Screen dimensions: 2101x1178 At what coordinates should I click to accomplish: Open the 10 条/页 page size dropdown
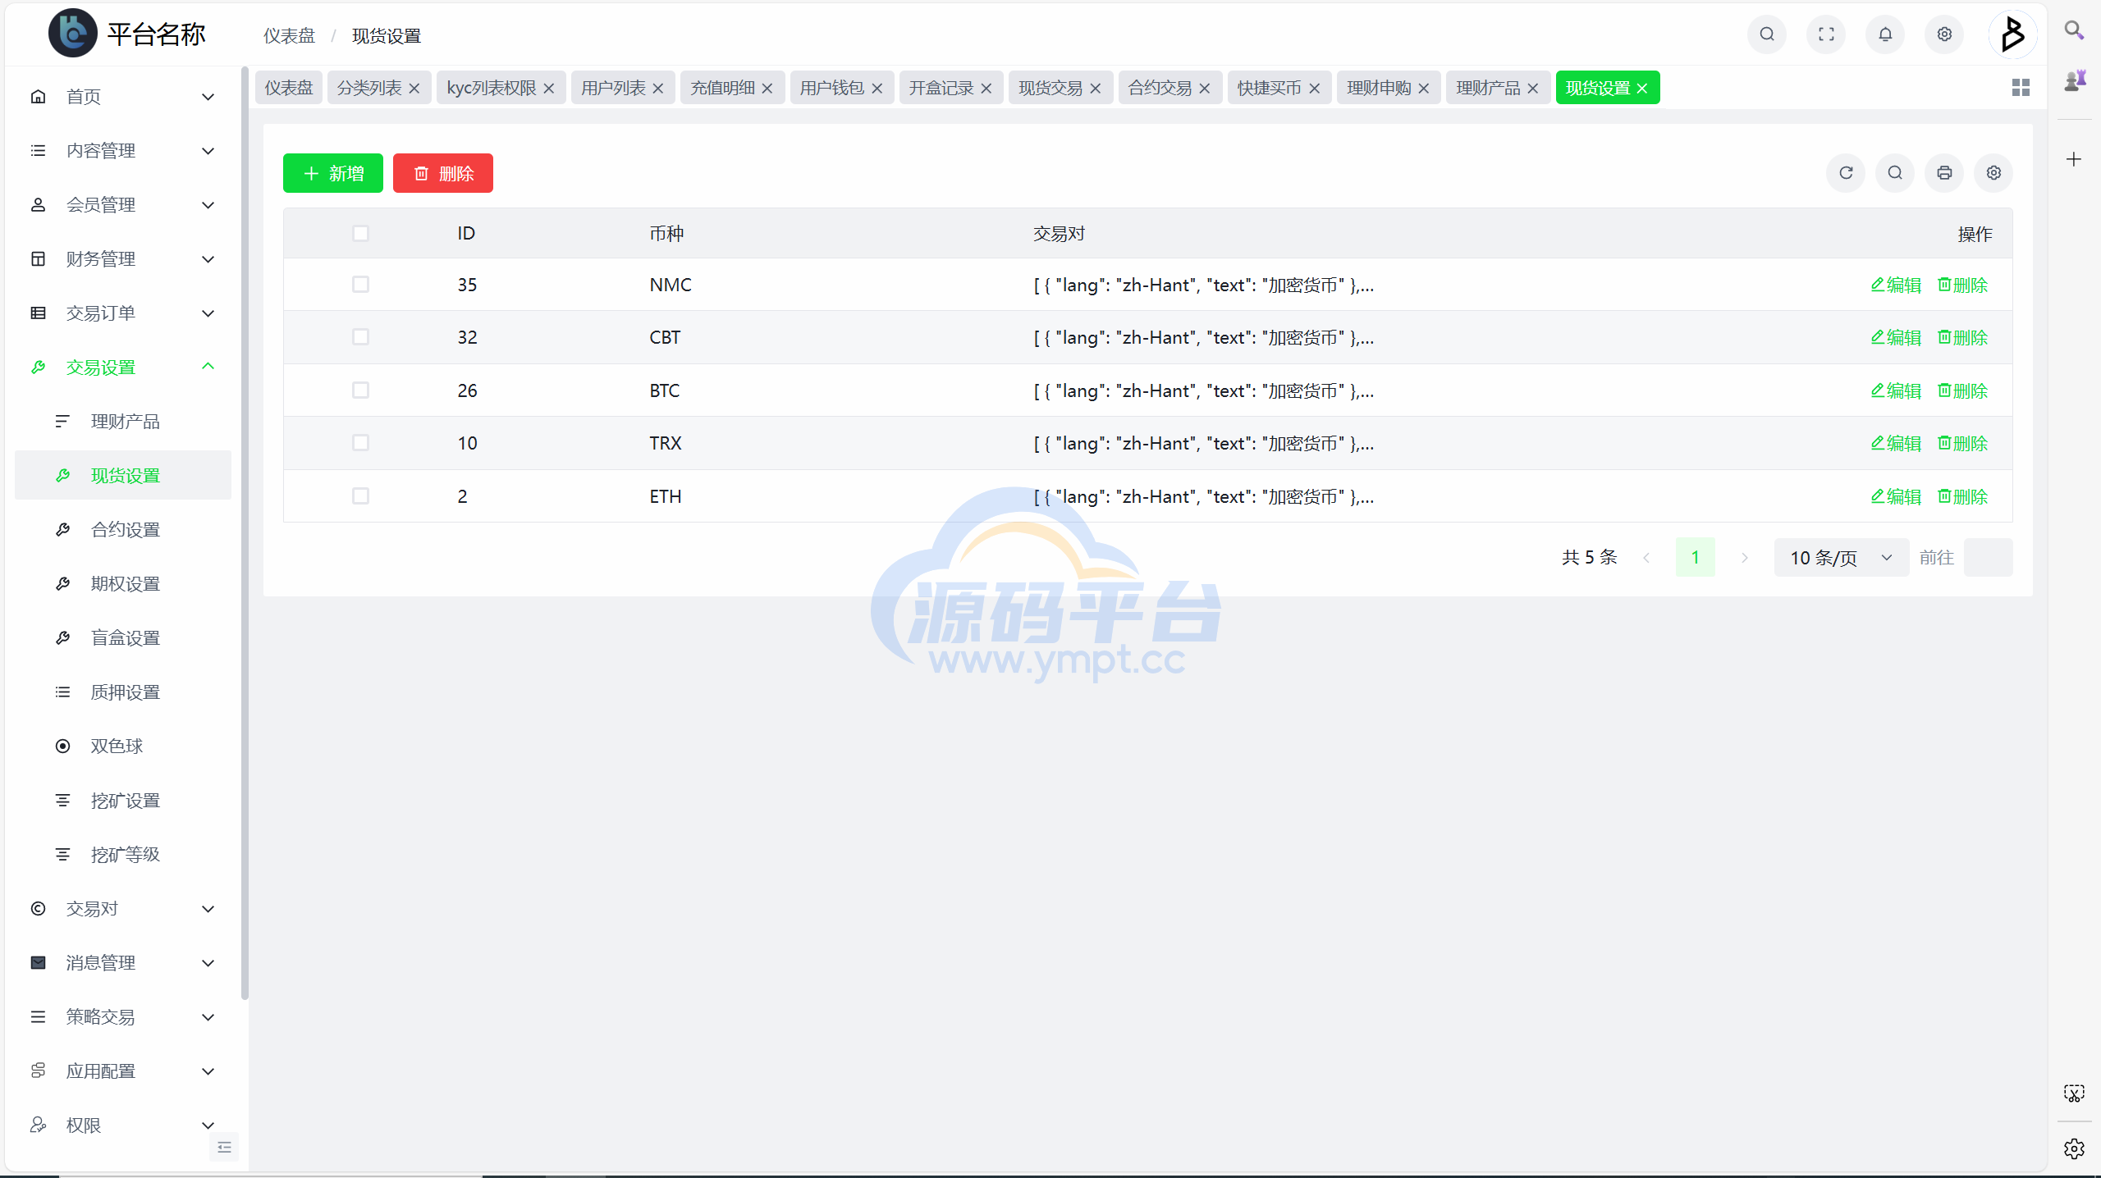pyautogui.click(x=1841, y=558)
